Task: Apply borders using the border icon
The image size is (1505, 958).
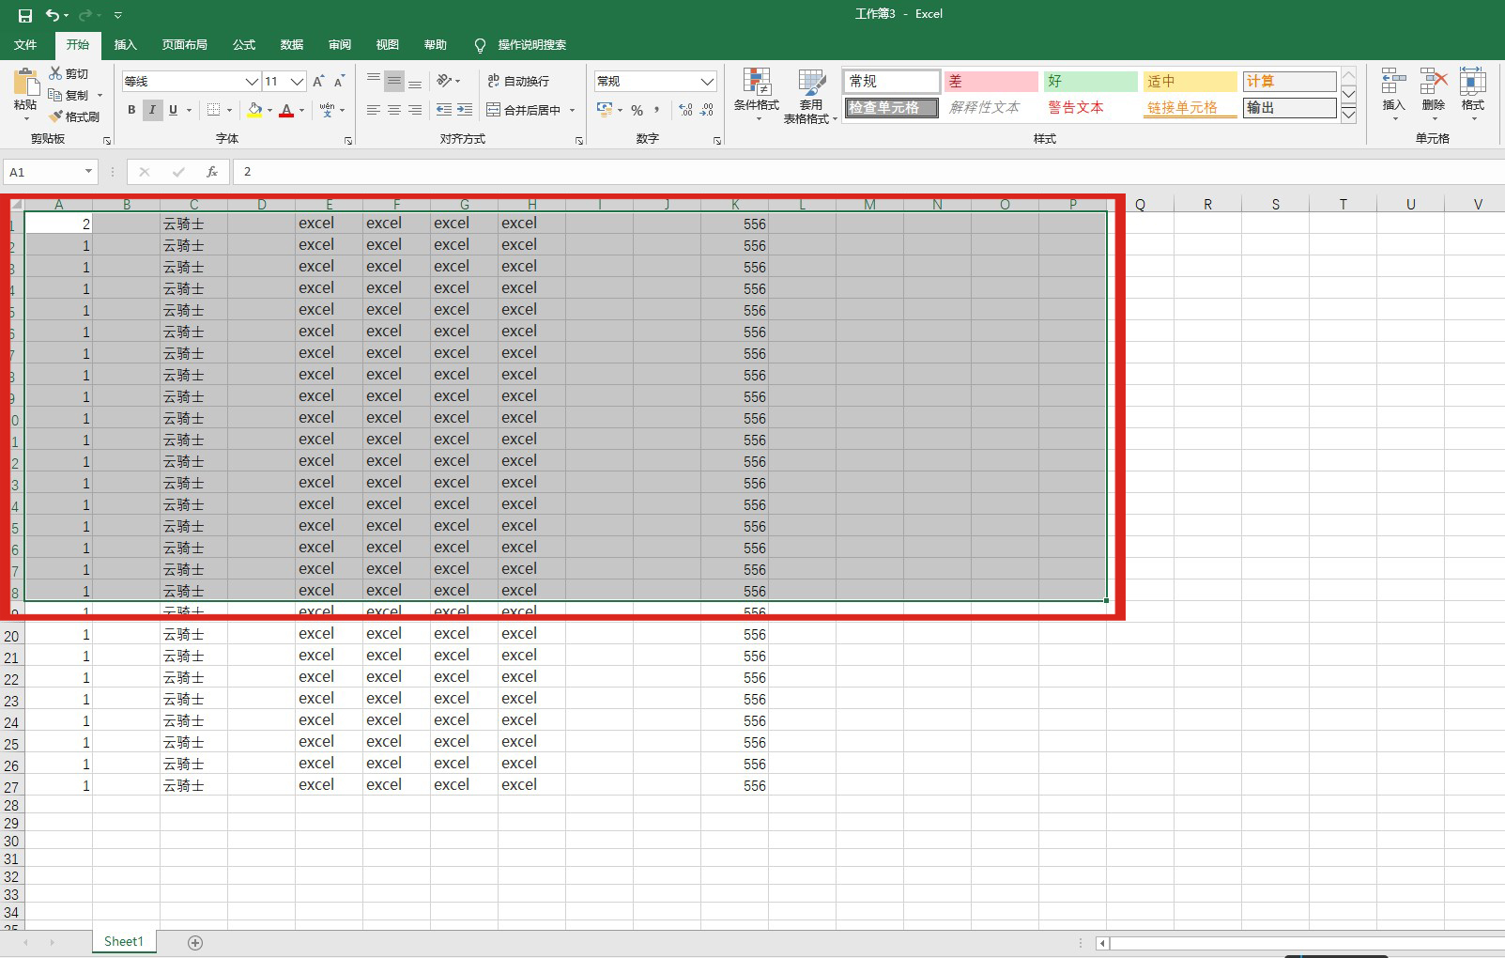Action: pyautogui.click(x=214, y=110)
